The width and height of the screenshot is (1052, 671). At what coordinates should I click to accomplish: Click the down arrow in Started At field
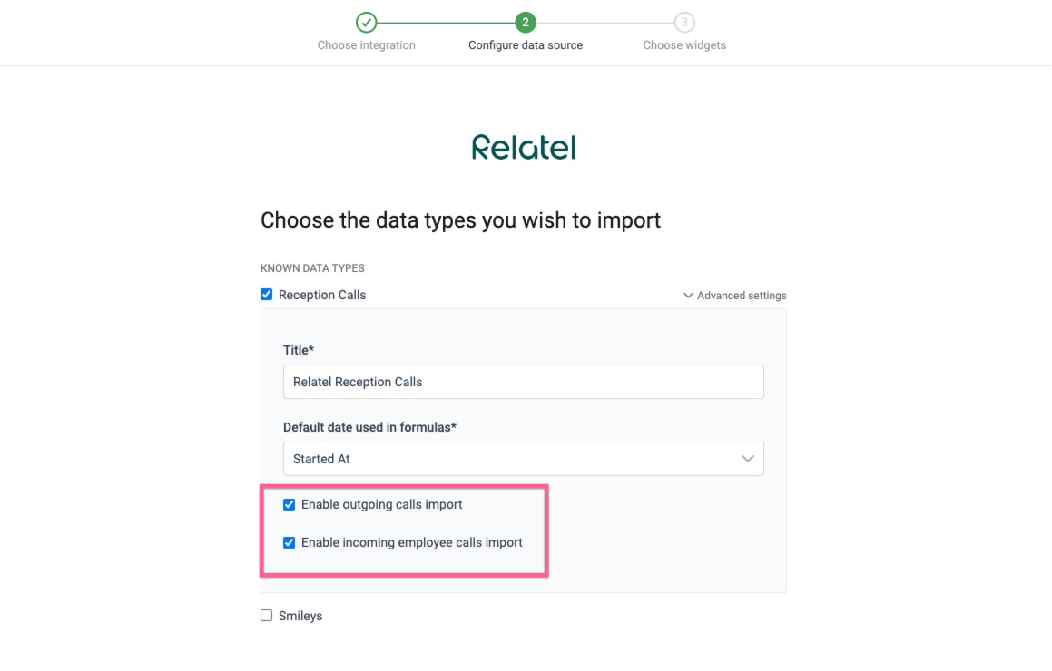[748, 459]
